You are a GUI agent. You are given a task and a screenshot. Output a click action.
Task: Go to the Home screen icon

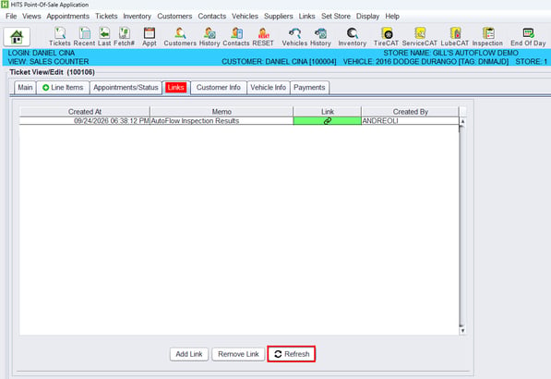pyautogui.click(x=17, y=37)
